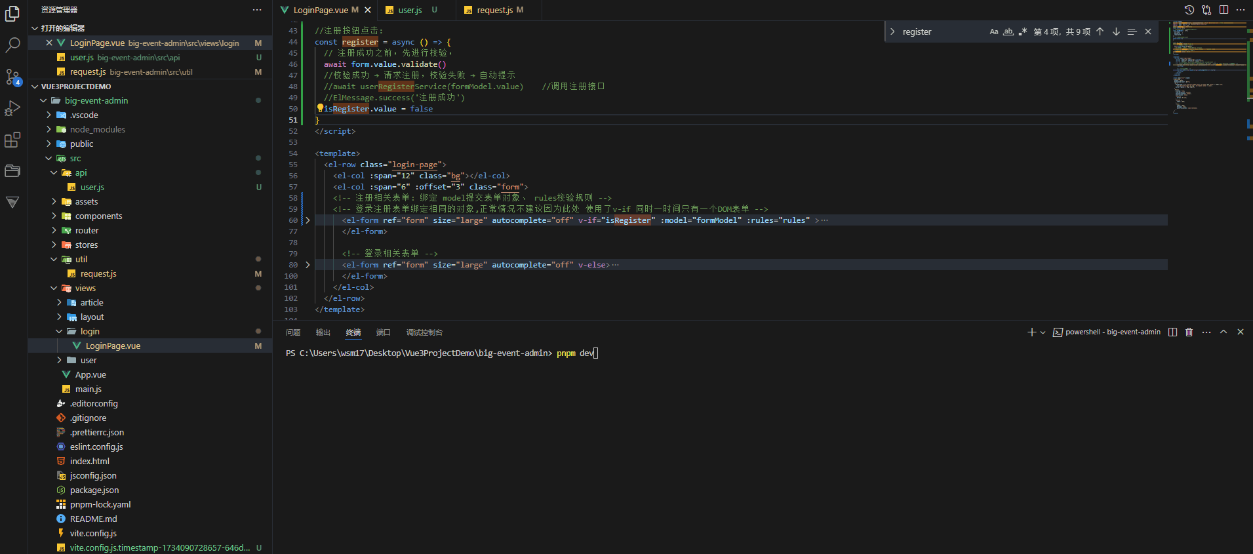Toggle find in selection icon

point(1132,31)
